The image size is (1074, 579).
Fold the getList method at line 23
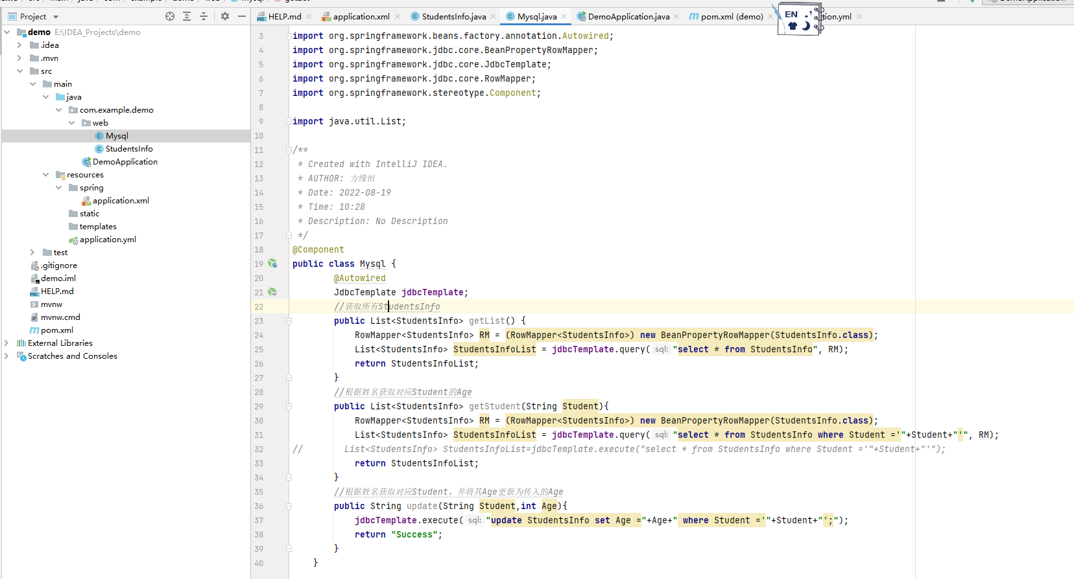289,321
